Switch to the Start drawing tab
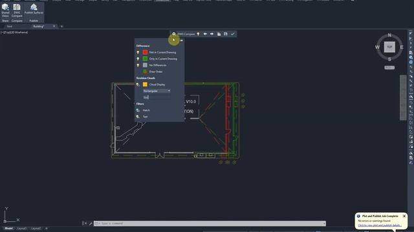The width and height of the screenshot is (414, 232). 10,26
